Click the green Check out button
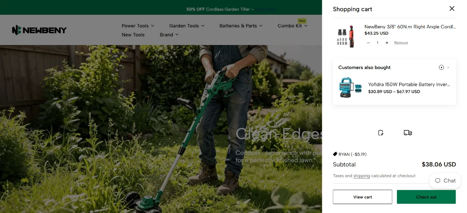The height and width of the screenshot is (213, 467). coord(426,197)
